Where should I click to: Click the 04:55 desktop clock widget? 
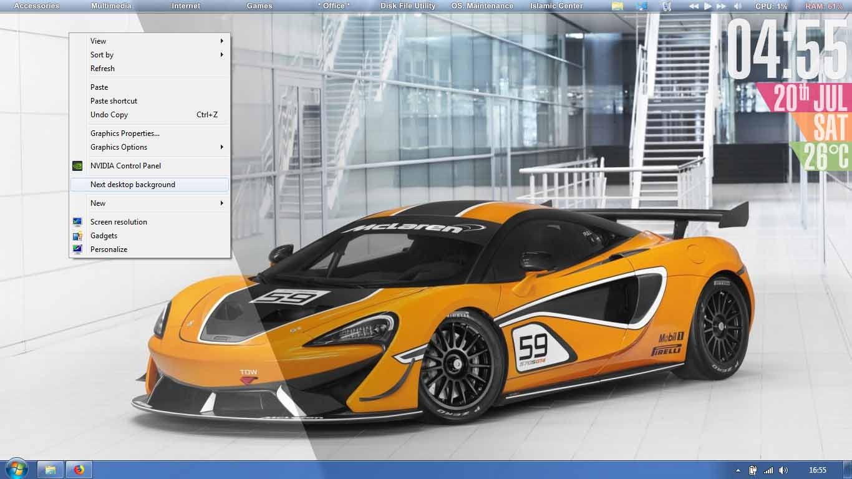(788, 49)
